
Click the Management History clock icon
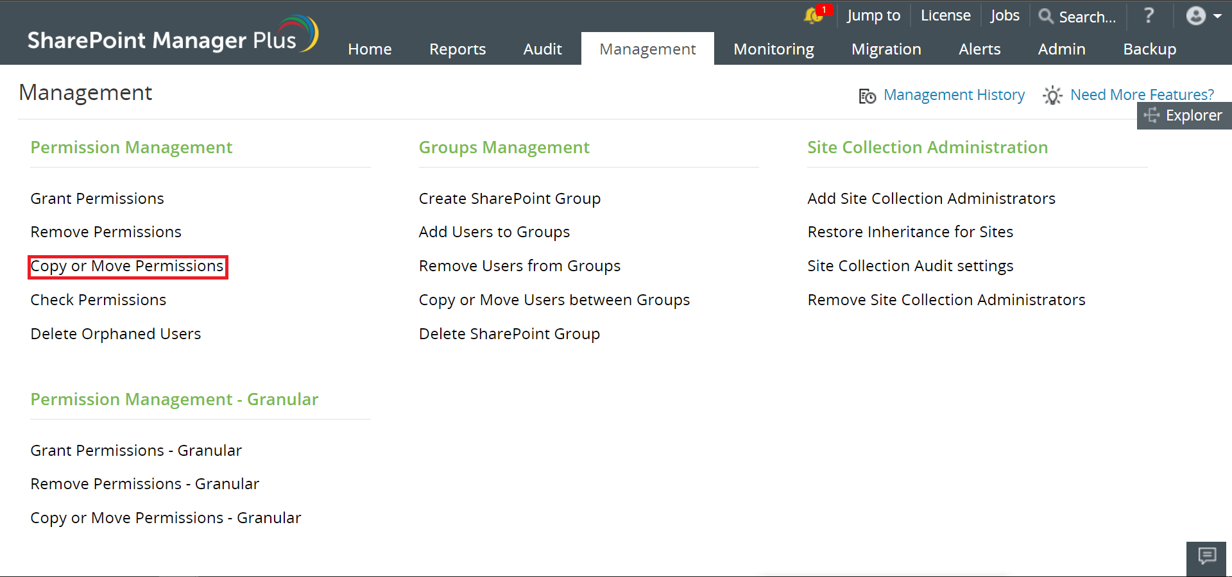click(866, 96)
